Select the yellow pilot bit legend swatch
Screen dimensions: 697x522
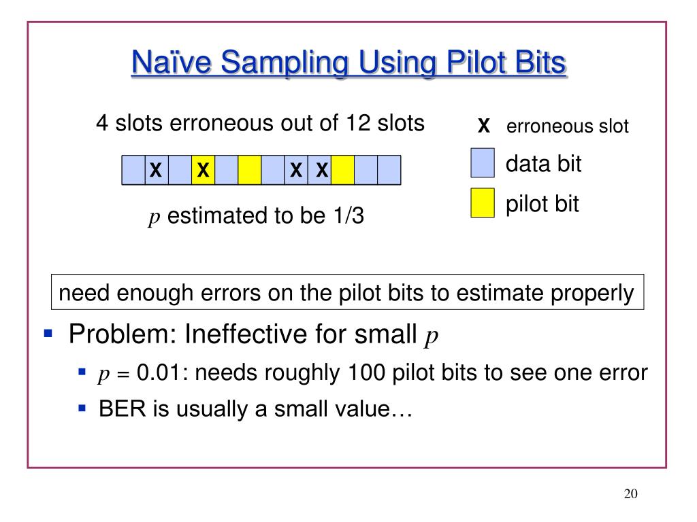pos(483,203)
